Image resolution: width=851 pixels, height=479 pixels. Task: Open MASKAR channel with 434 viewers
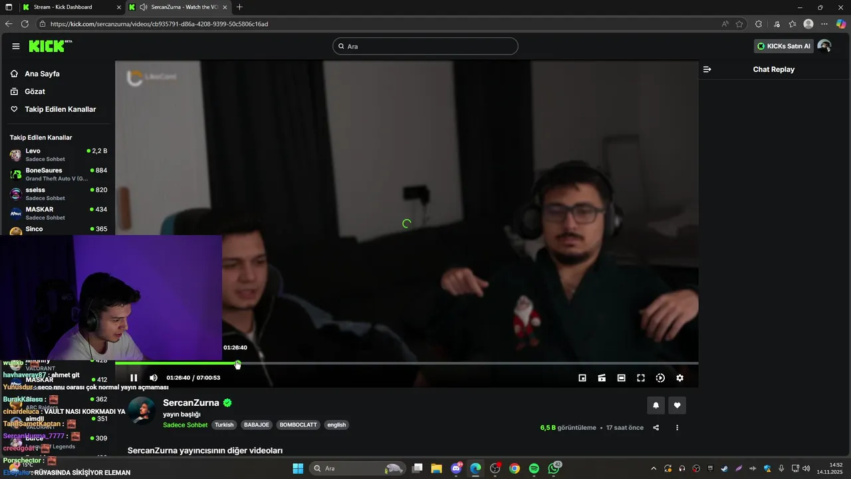58,213
